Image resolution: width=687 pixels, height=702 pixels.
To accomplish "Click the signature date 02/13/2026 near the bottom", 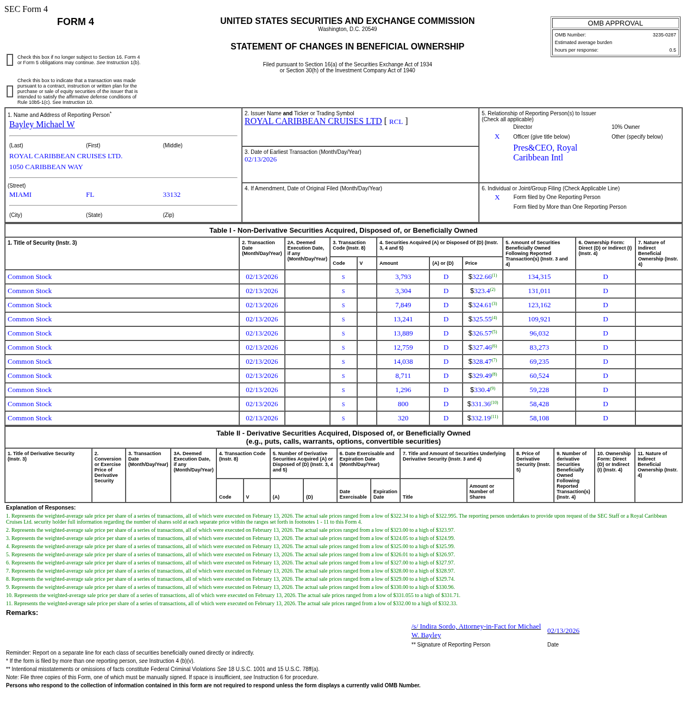I will coord(563,631).
